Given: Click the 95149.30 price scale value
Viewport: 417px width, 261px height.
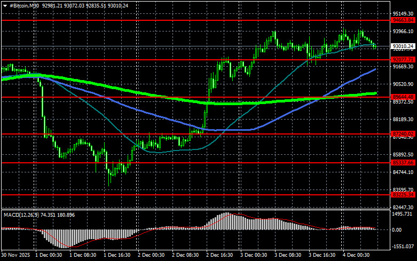Looking at the screenshot, I should click(x=403, y=14).
